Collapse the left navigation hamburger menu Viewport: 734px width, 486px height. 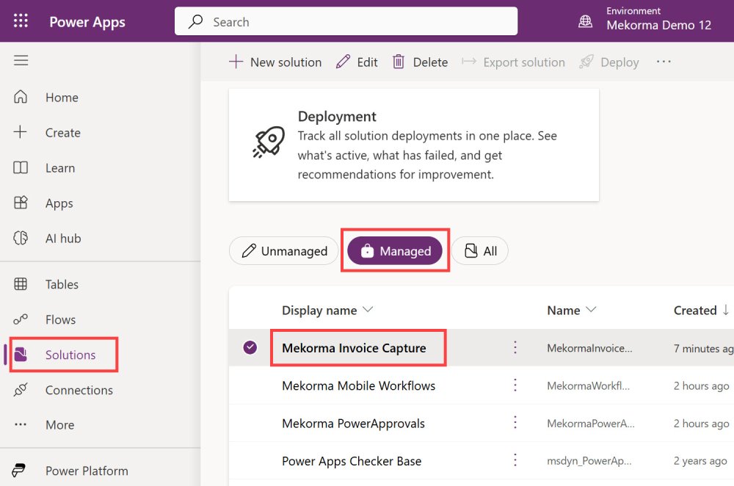21,60
